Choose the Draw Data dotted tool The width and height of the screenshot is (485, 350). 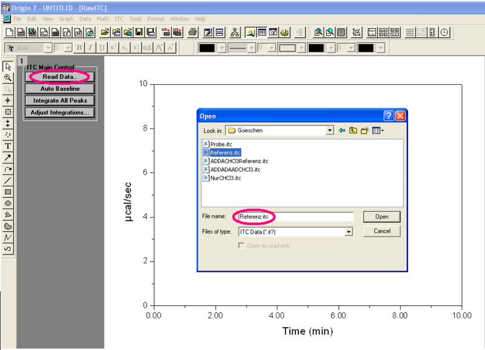8,134
